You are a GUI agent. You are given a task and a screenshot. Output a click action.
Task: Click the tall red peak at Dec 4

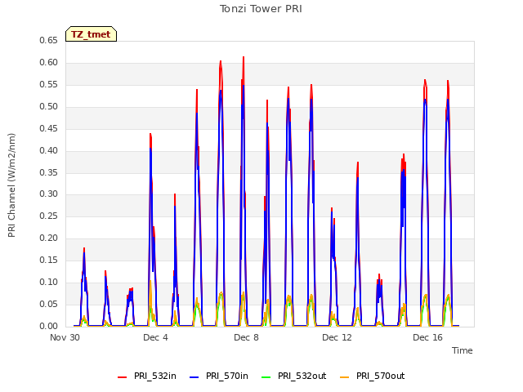150,134
